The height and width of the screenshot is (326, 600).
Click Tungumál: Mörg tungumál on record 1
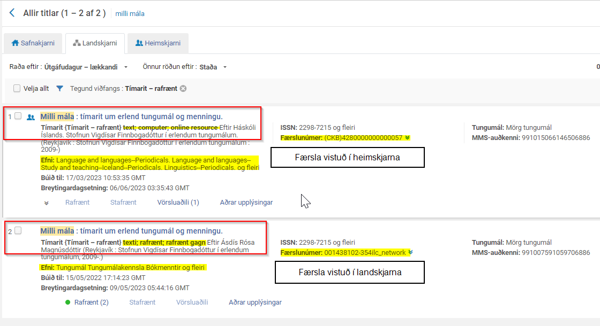pos(512,128)
